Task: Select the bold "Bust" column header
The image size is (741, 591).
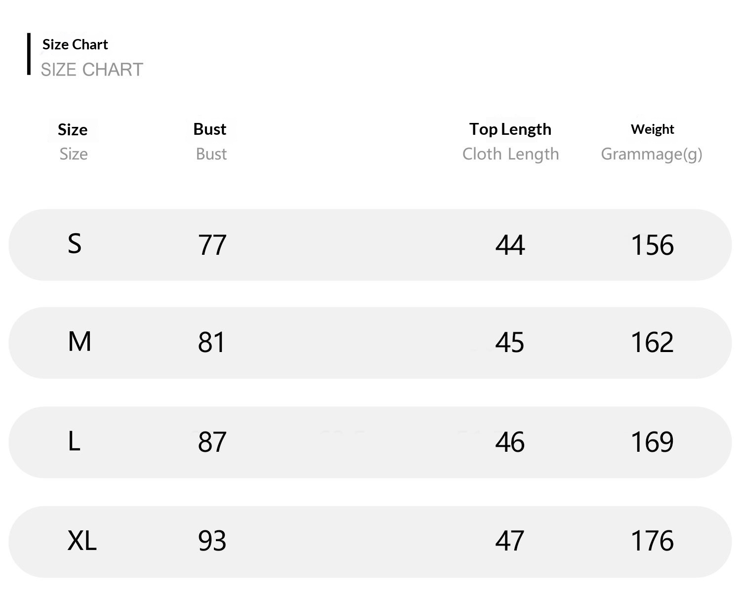Action: pos(210,129)
